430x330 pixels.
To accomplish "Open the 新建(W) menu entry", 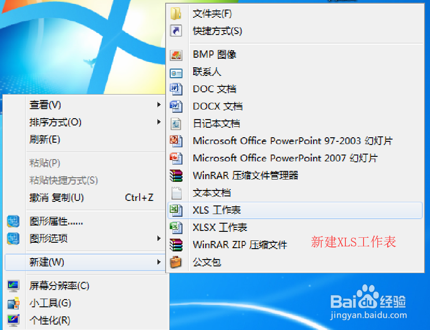I will (x=85, y=262).
